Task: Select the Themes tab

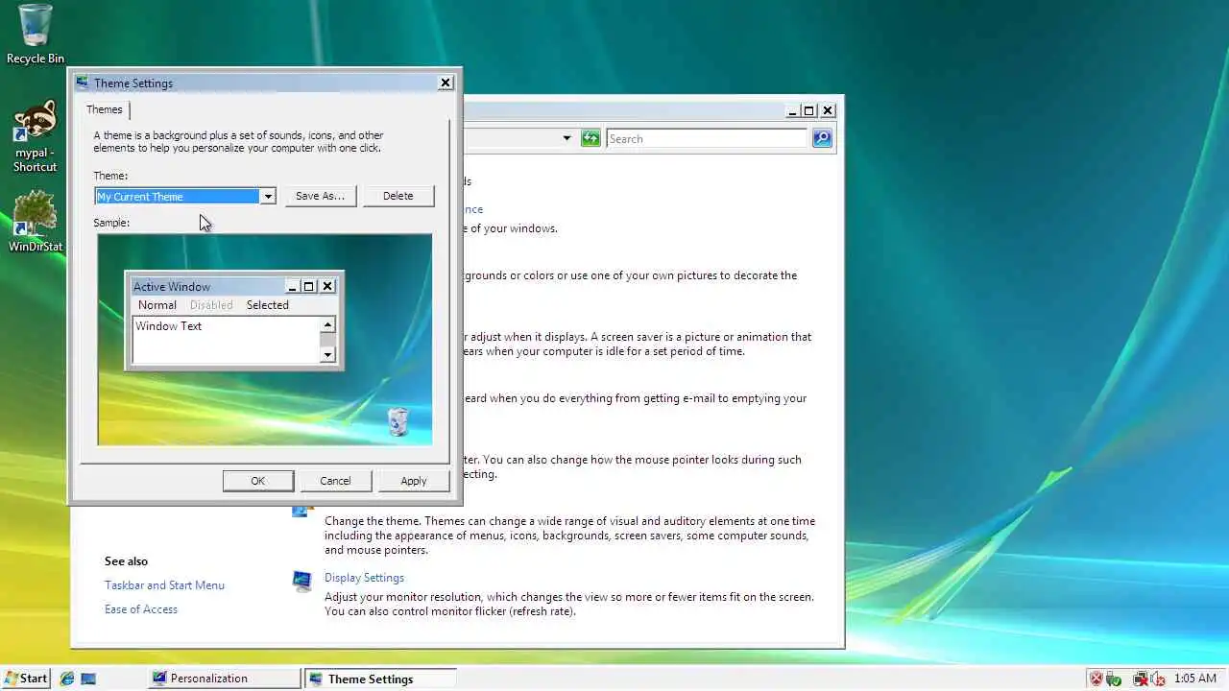Action: (105, 109)
